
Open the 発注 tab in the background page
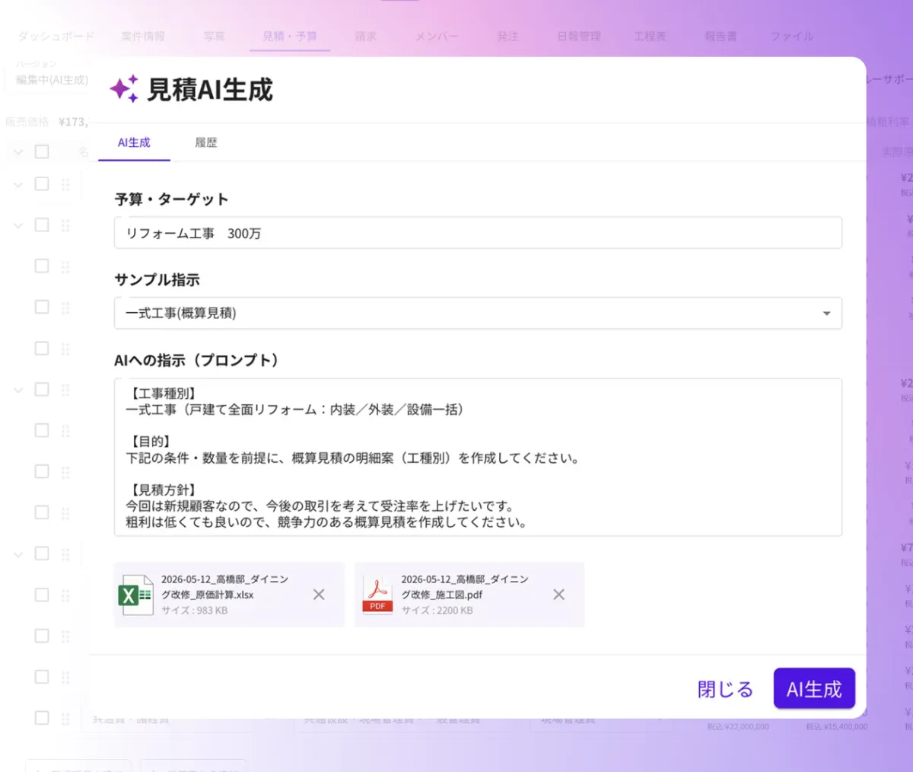(x=508, y=36)
